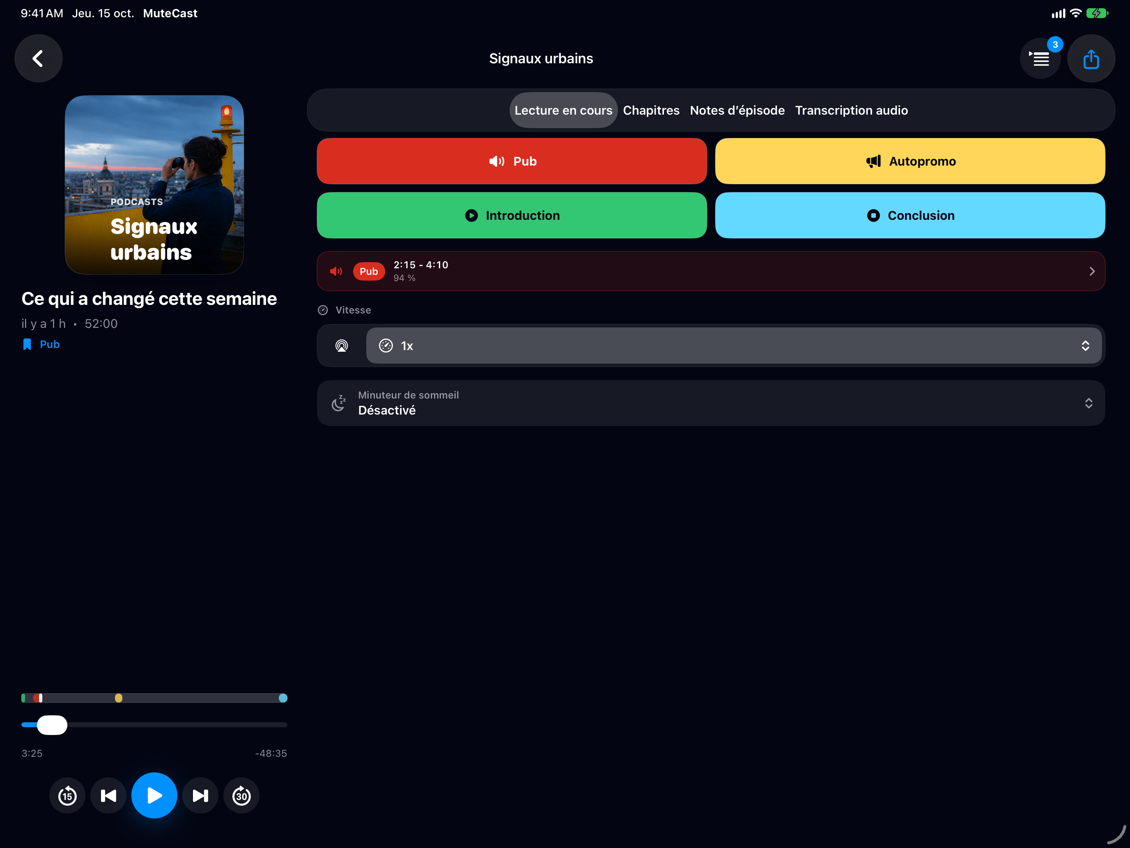This screenshot has width=1130, height=848.
Task: Open Pub segment 2:15 - 4:10 details chevron
Action: tap(1092, 272)
